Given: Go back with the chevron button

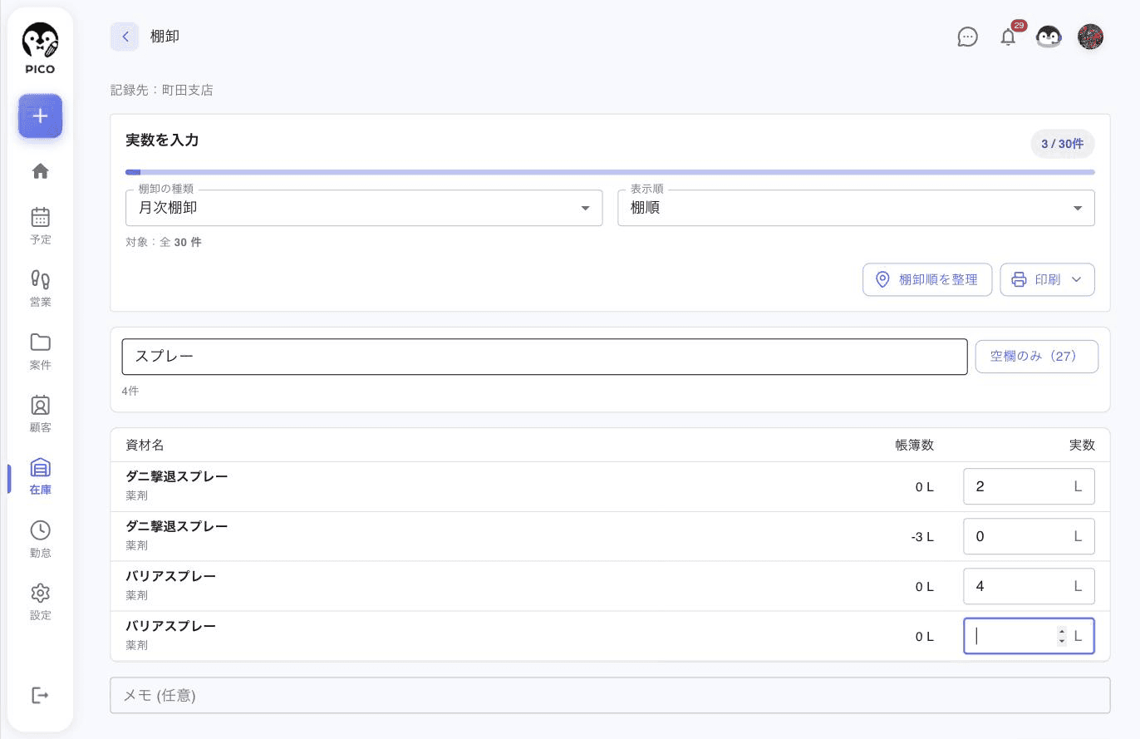Looking at the screenshot, I should (125, 37).
